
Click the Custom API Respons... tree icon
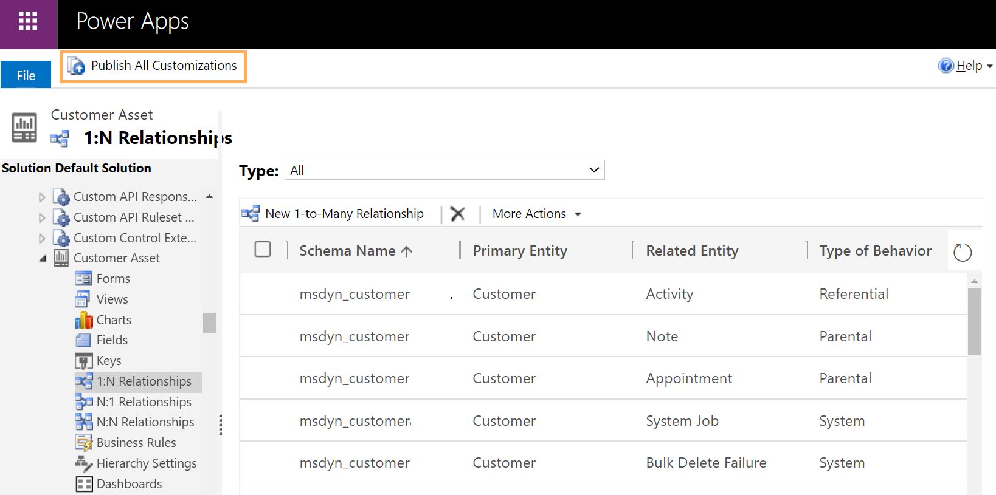(x=61, y=197)
